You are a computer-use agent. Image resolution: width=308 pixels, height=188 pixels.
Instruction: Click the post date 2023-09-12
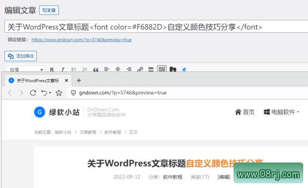tap(127, 177)
